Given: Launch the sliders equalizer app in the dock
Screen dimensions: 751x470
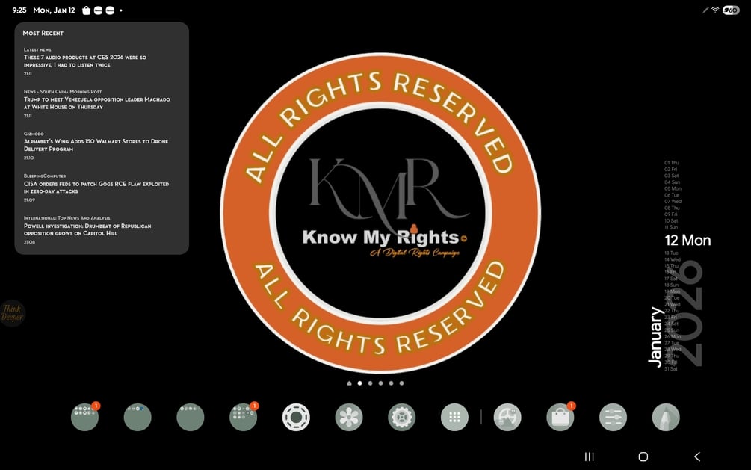Looking at the screenshot, I should [613, 417].
